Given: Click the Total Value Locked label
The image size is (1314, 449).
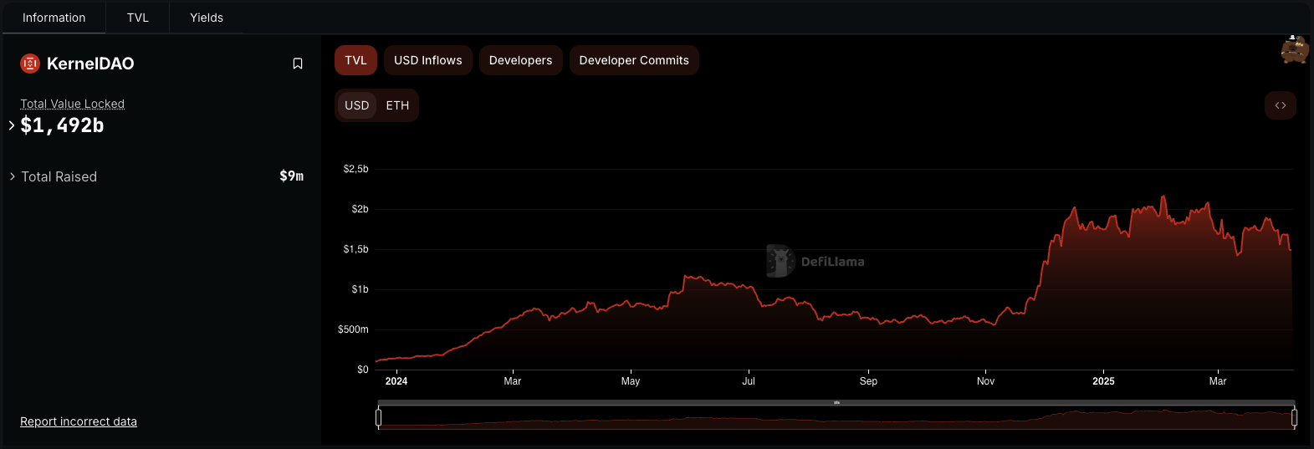Looking at the screenshot, I should 73,104.
